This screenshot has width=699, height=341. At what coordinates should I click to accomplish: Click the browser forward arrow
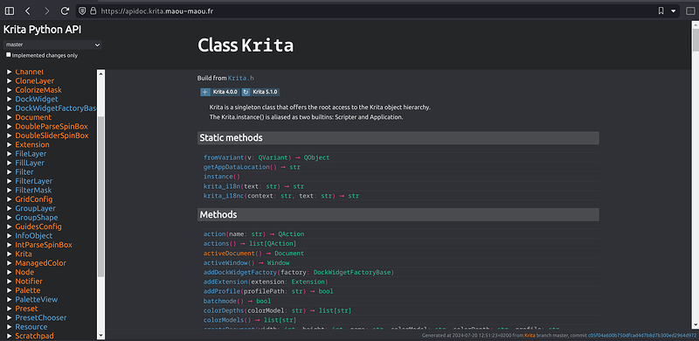click(x=47, y=10)
